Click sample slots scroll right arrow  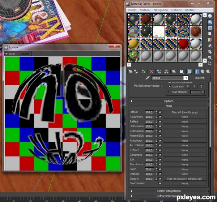pyautogui.click(x=200, y=65)
